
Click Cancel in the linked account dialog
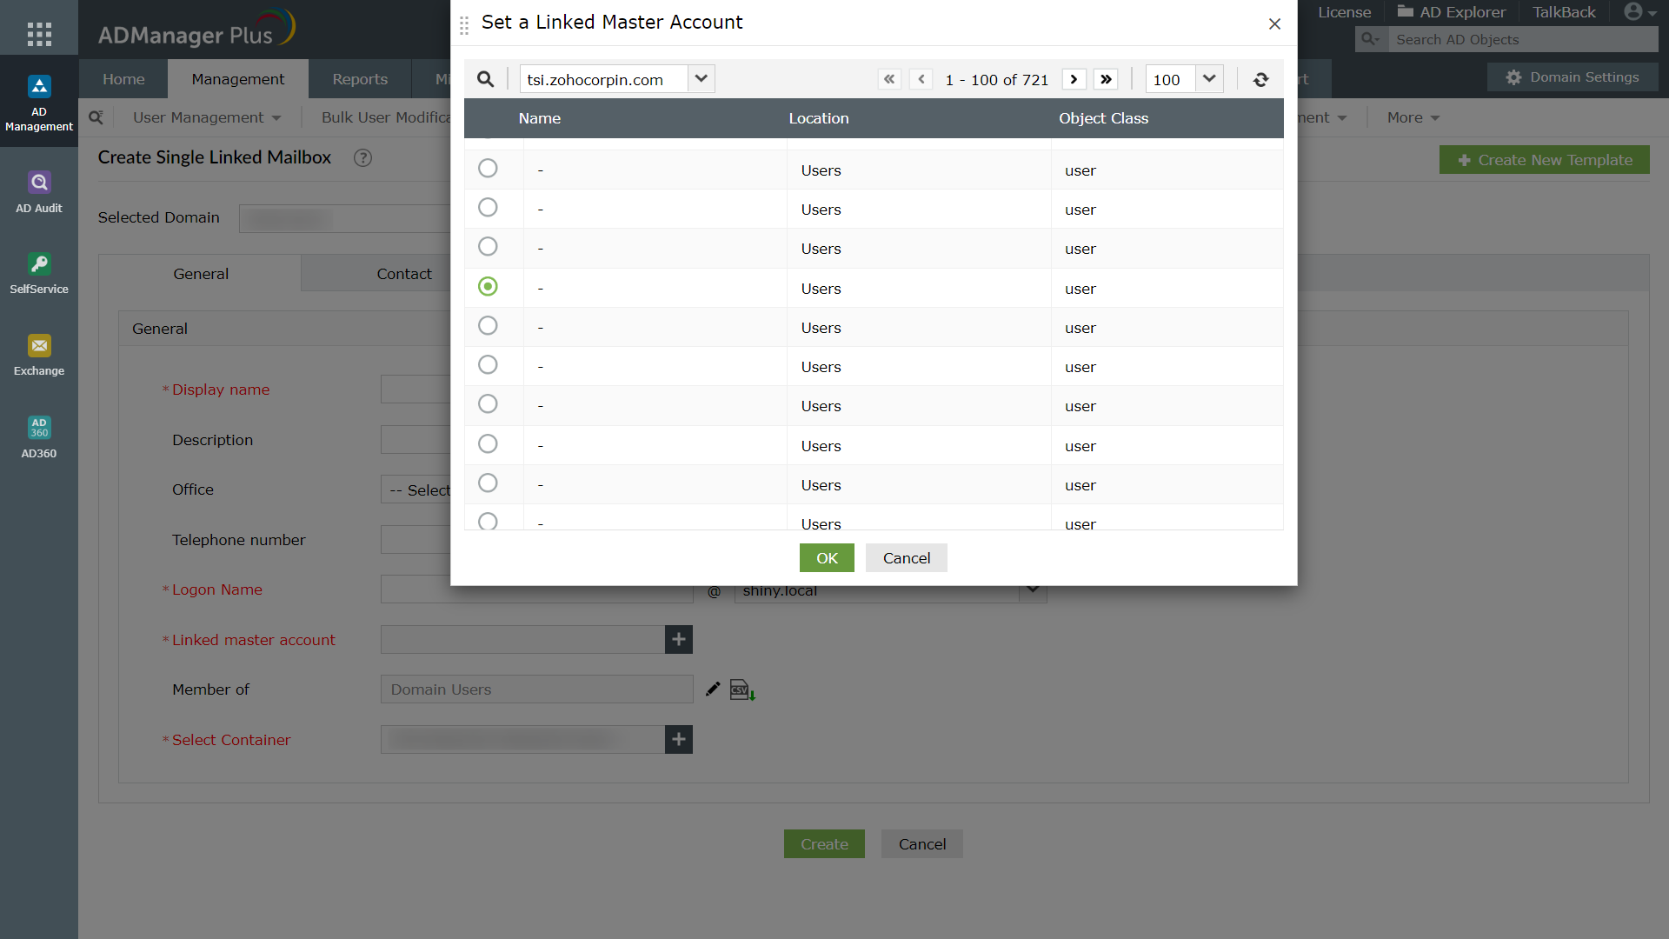coord(906,558)
